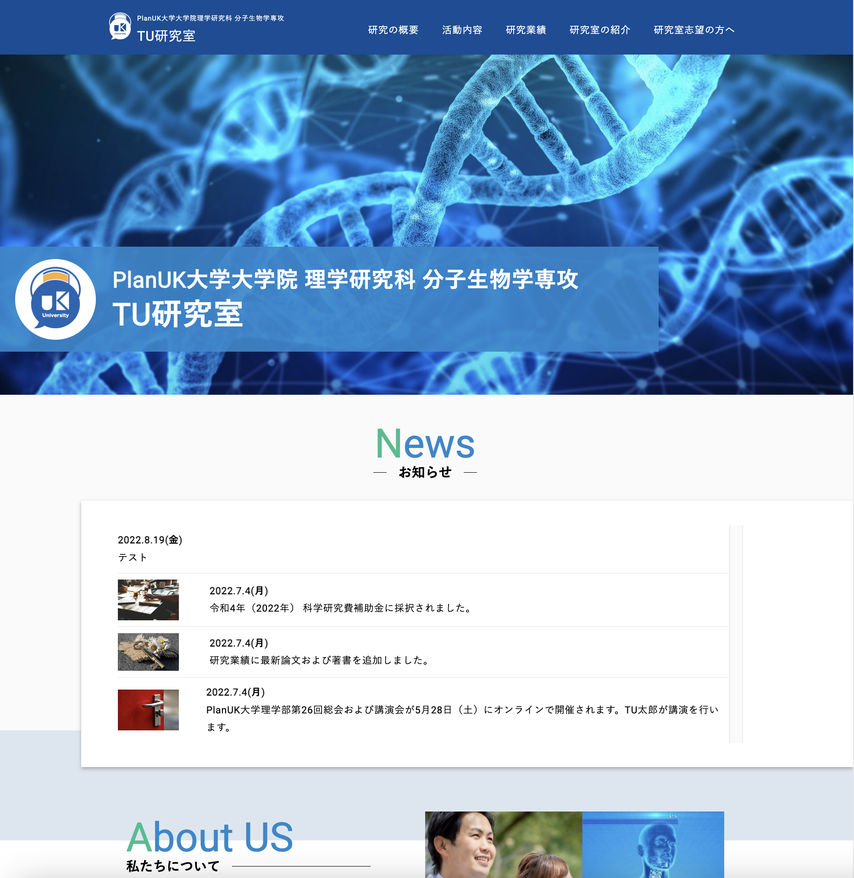Click the 2022.8.19(金) date text
This screenshot has width=854, height=878.
[150, 540]
